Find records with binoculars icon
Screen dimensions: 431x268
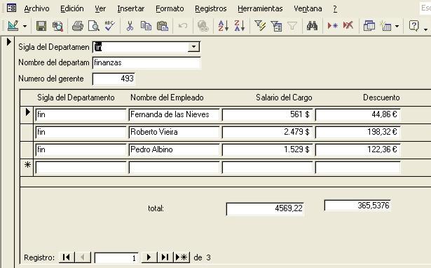point(313,26)
